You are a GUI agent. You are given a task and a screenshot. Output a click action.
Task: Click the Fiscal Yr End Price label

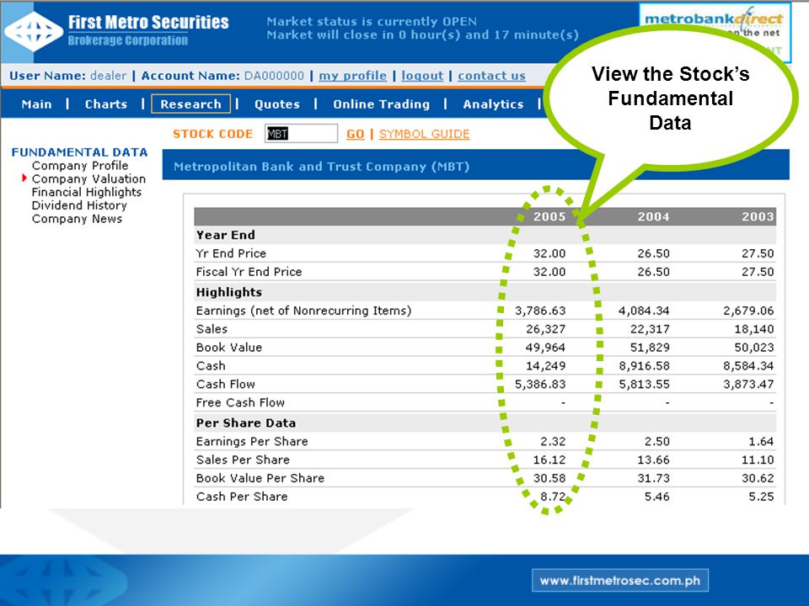tap(249, 272)
